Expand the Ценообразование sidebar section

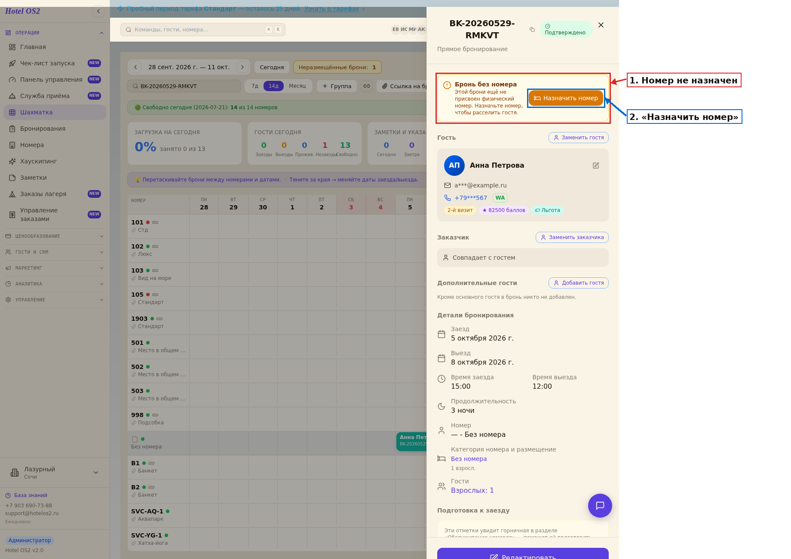[55, 236]
